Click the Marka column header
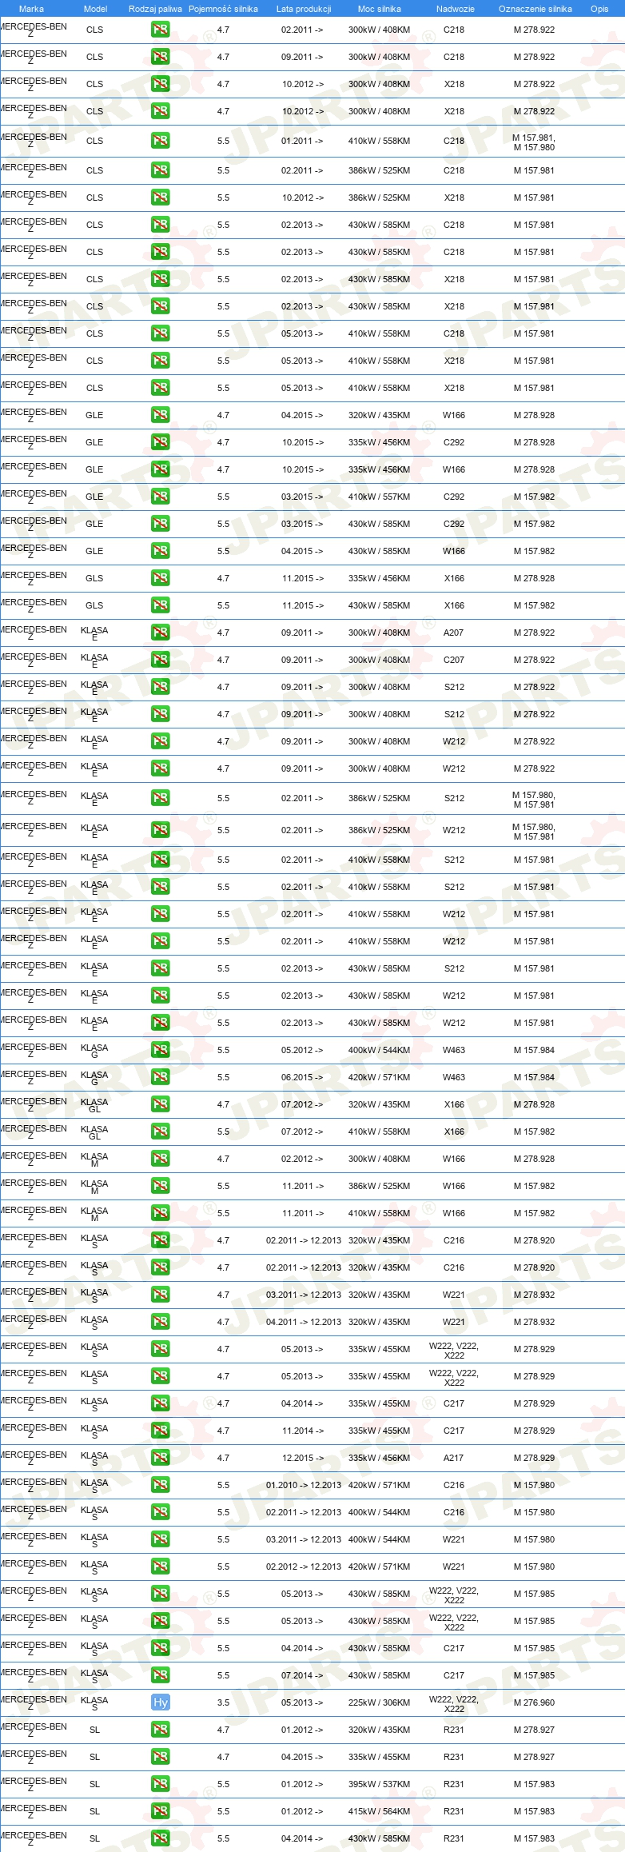This screenshot has width=625, height=1852. click(x=31, y=9)
